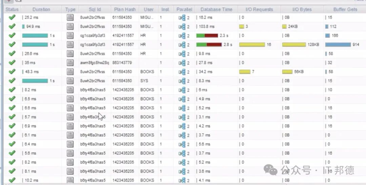Image resolution: width=366 pixels, height=185 pixels.
Task: Open SQL ID b6ty4f8a3has5 in 10.2 ms row
Action: coord(93,180)
